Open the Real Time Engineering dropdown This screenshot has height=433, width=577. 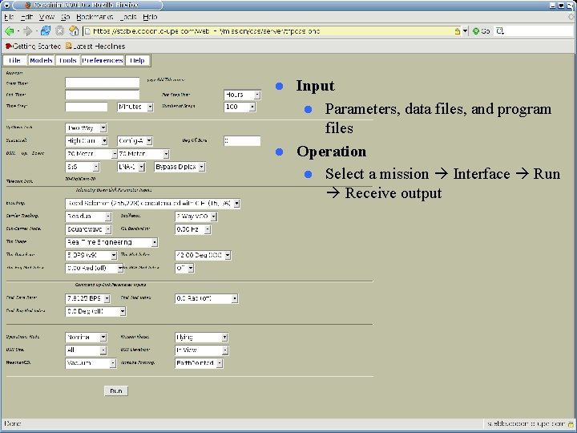pyautogui.click(x=111, y=242)
